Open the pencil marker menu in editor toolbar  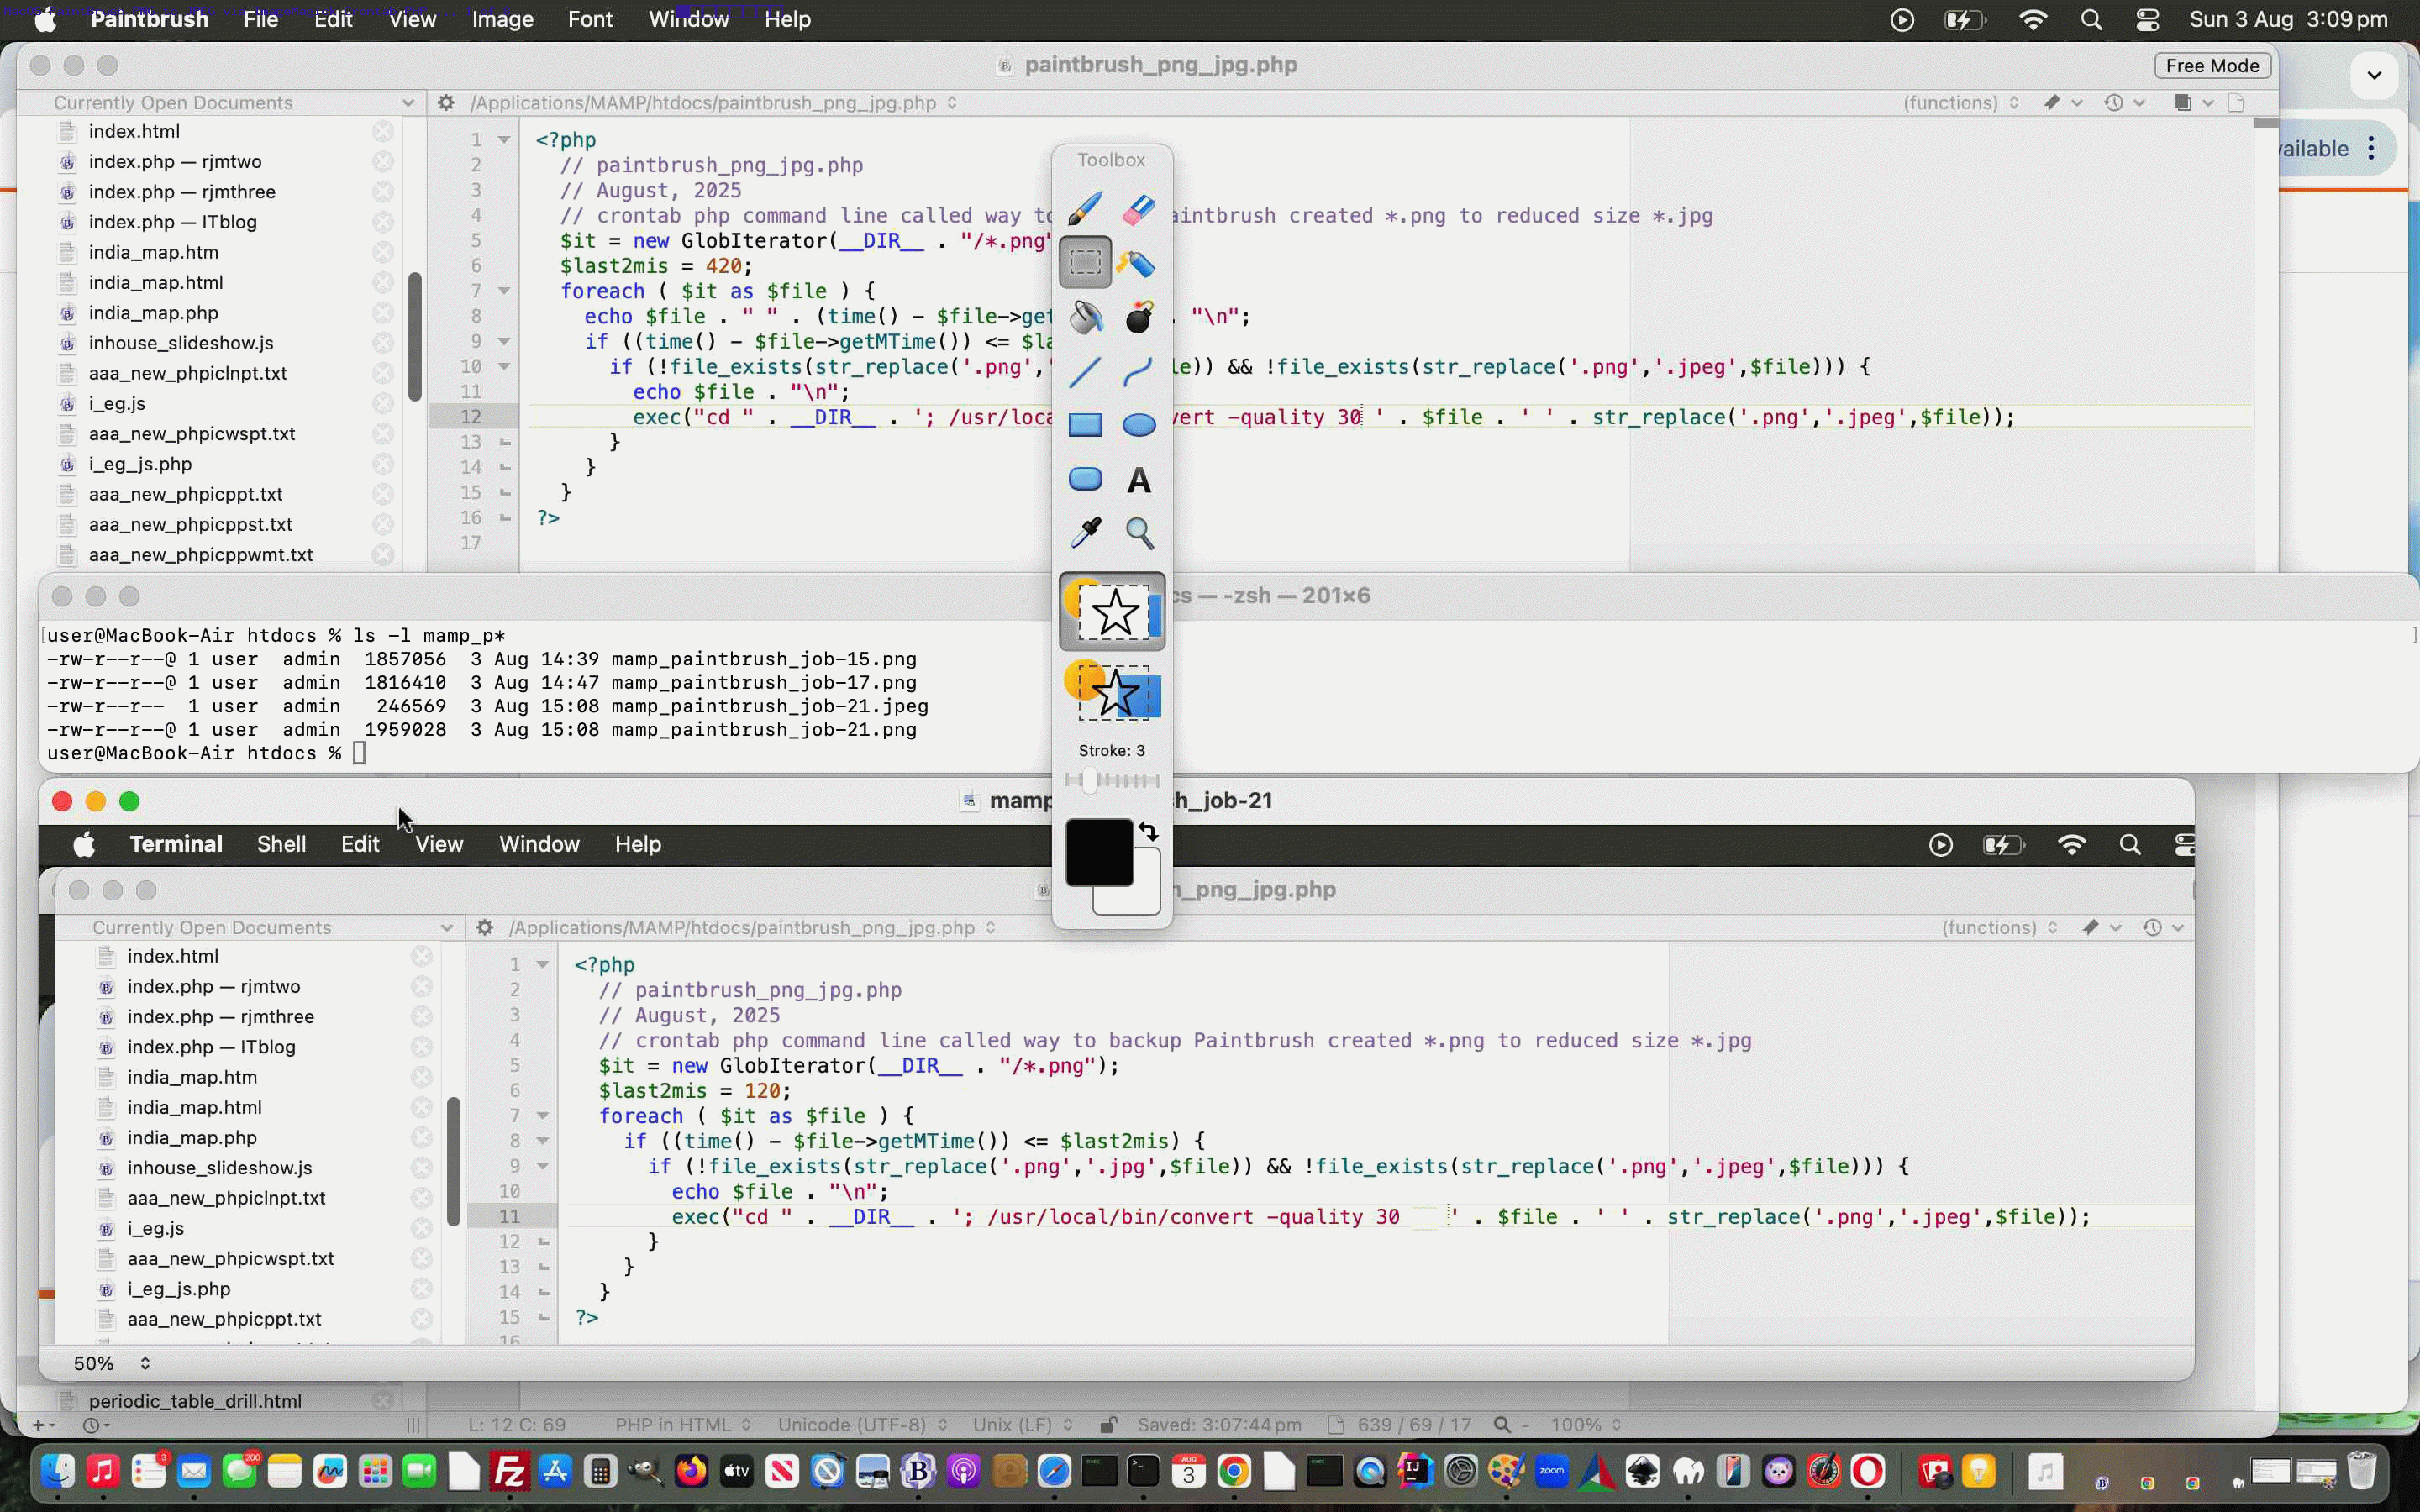pos(2061,102)
